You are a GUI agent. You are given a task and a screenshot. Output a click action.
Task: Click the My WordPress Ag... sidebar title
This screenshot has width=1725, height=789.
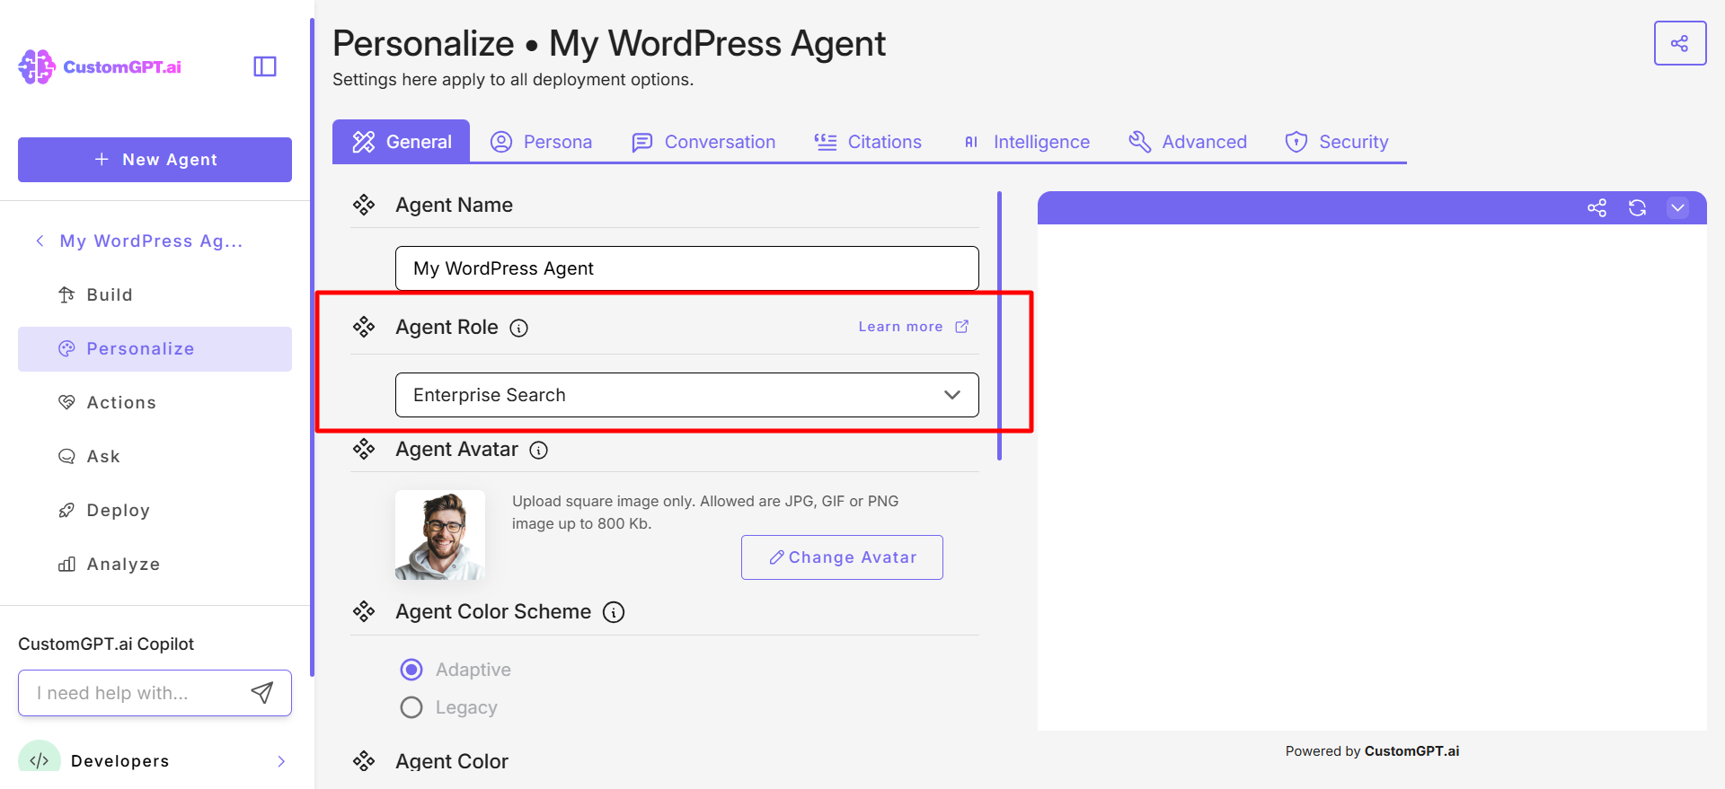tap(151, 241)
